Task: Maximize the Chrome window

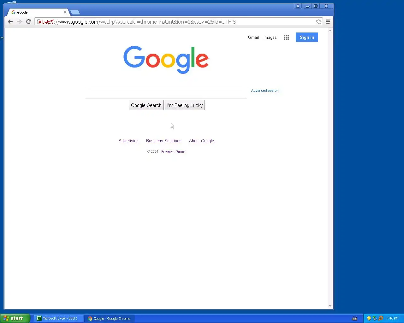Action: tap(315, 6)
